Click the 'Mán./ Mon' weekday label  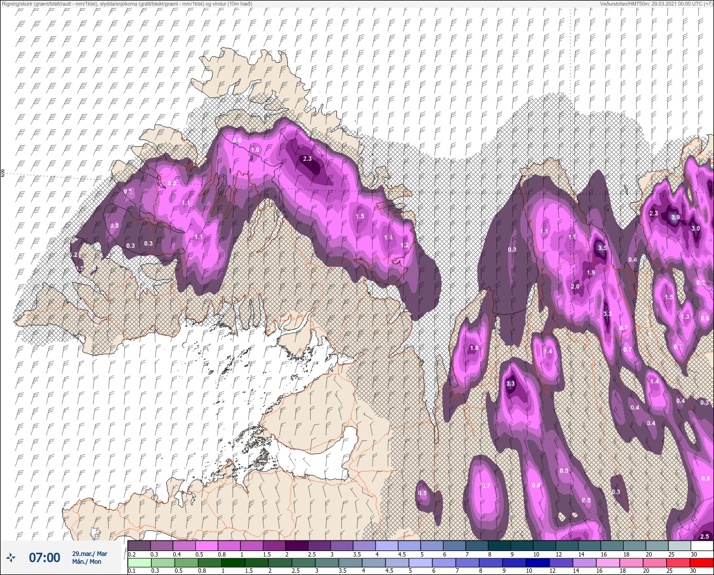pos(86,562)
